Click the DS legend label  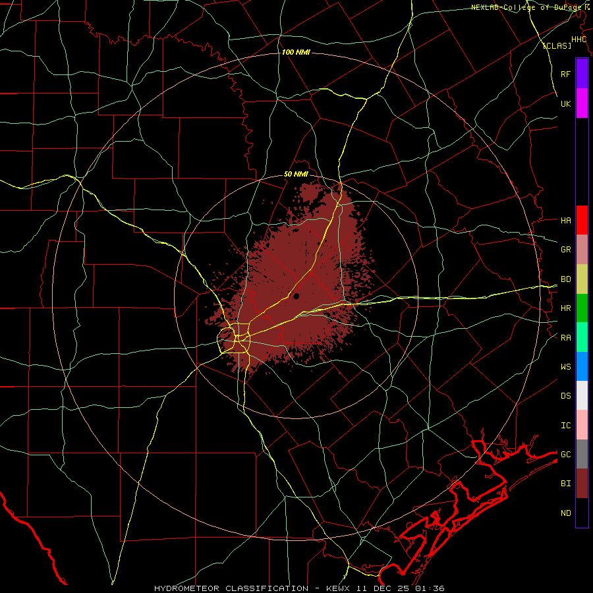[565, 395]
